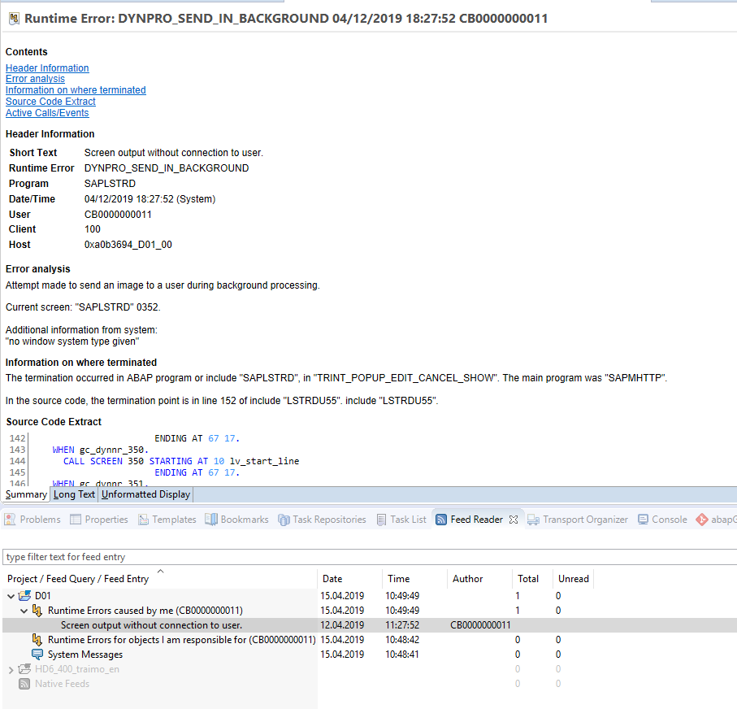Image resolution: width=737 pixels, height=709 pixels.
Task: Switch to the Long Text tab
Action: pos(73,494)
